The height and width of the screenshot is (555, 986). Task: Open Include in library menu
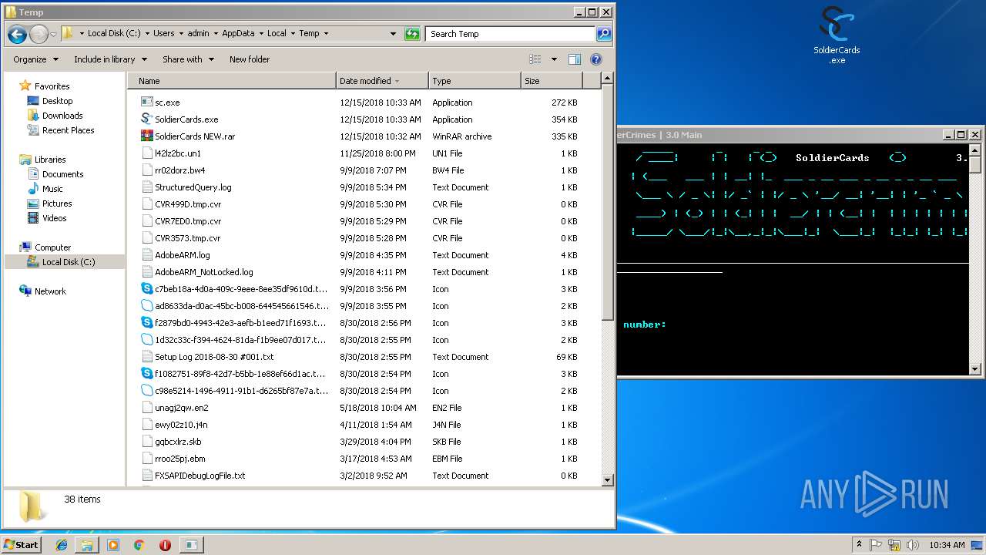pos(109,59)
